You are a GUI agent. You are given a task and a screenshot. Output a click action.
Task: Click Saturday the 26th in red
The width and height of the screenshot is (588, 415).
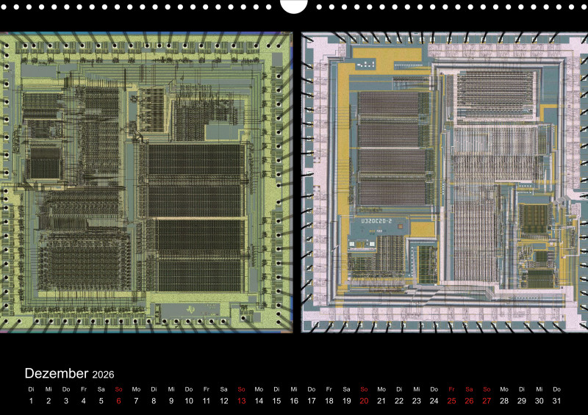469,401
